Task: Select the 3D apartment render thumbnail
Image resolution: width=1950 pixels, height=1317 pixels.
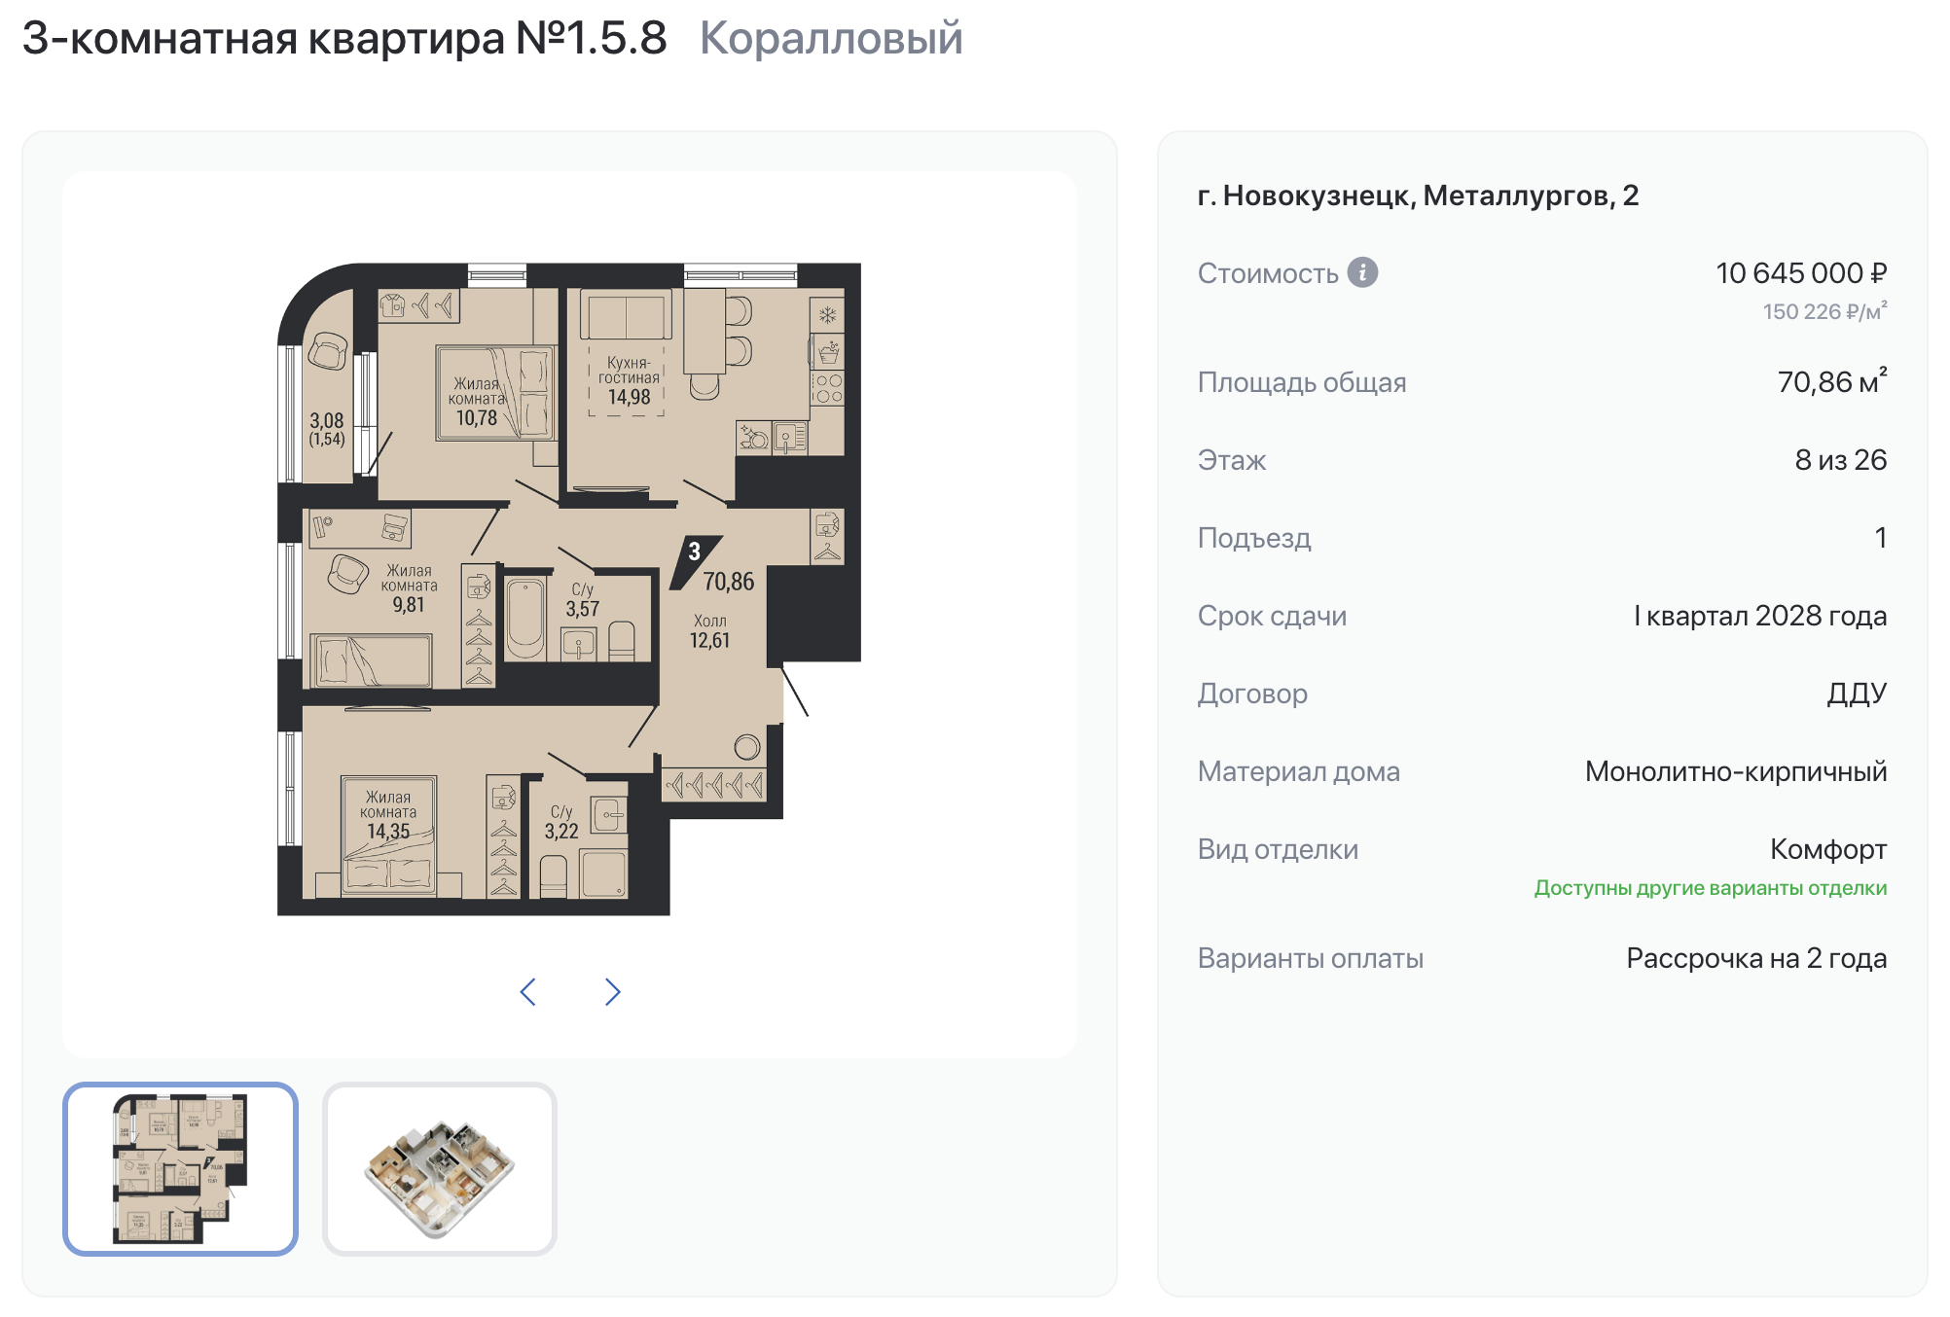Action: click(x=440, y=1169)
